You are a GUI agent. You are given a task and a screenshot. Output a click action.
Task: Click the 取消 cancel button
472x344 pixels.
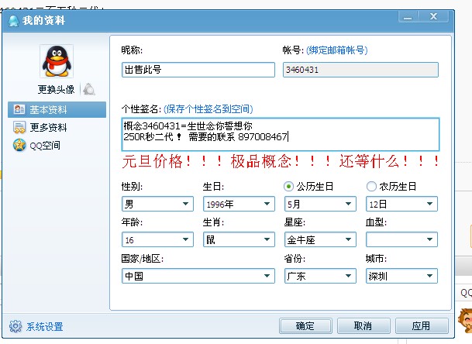click(x=363, y=326)
